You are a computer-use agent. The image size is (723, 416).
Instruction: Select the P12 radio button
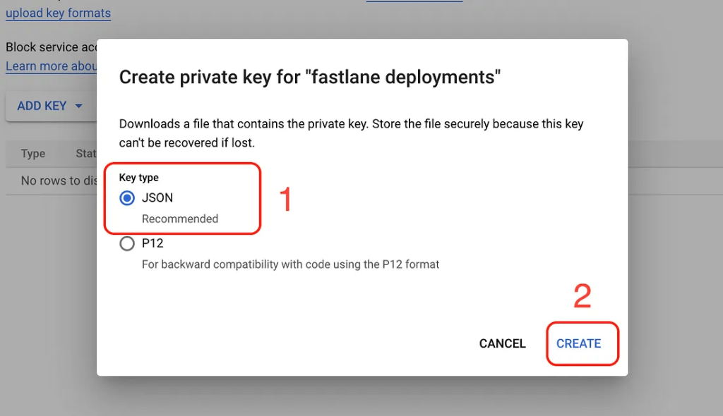coord(127,243)
